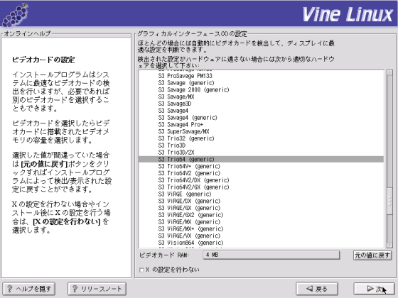Proceed with the 次 next button
Viewport: 398px width, 298px height.
tap(375, 289)
